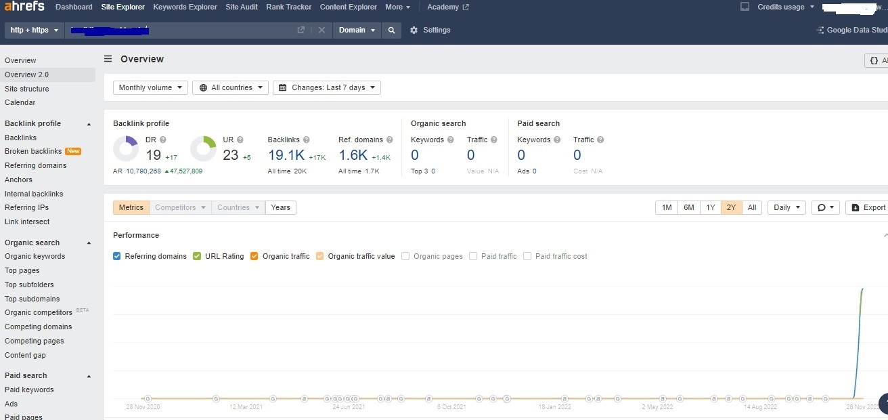Click the globe icon in All countries
The height and width of the screenshot is (420, 888).
(x=203, y=88)
